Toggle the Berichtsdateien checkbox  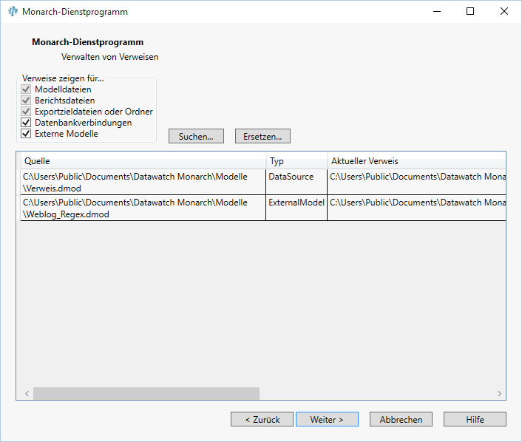[26, 101]
